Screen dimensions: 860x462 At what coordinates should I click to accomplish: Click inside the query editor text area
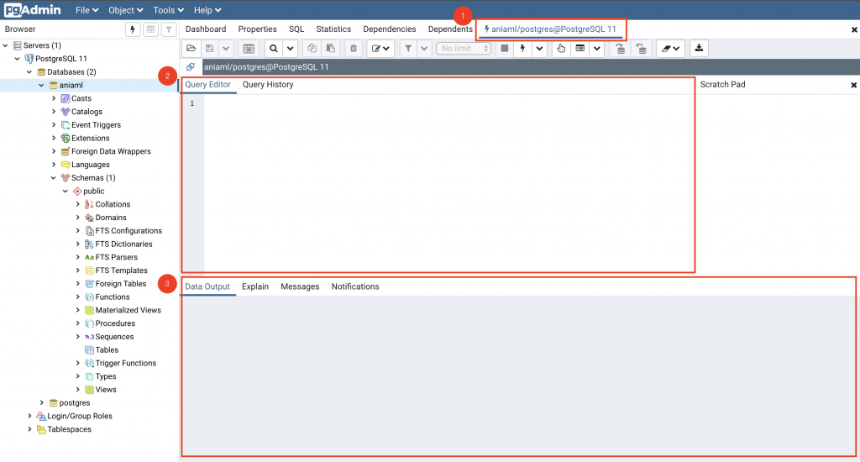pos(448,183)
